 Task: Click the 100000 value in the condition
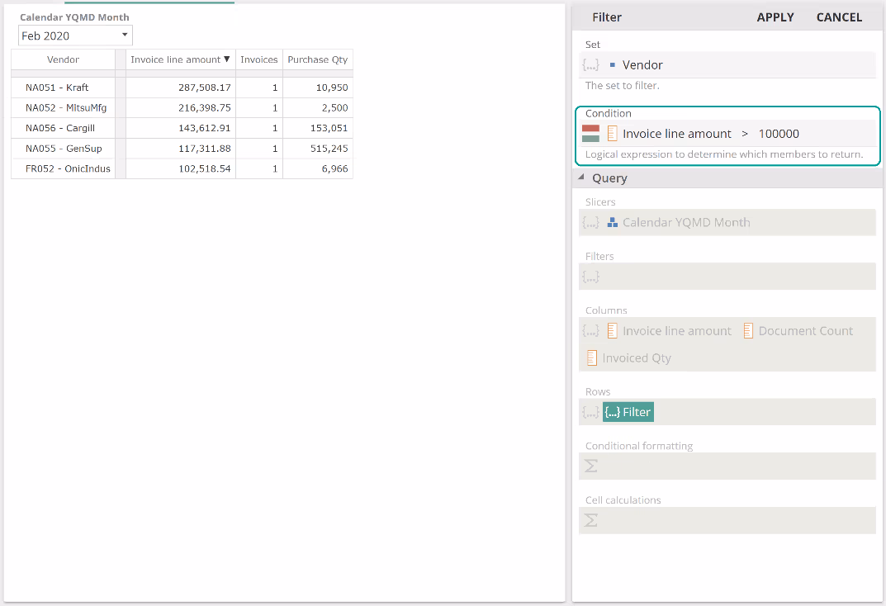779,134
